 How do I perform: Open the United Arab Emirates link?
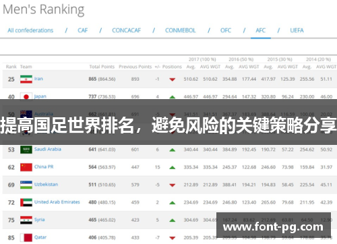[57, 202]
